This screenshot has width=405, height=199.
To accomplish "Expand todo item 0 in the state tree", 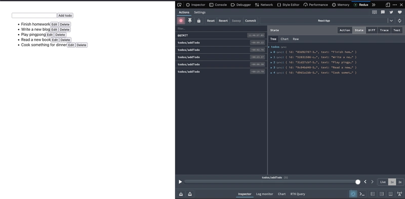I will [271, 52].
